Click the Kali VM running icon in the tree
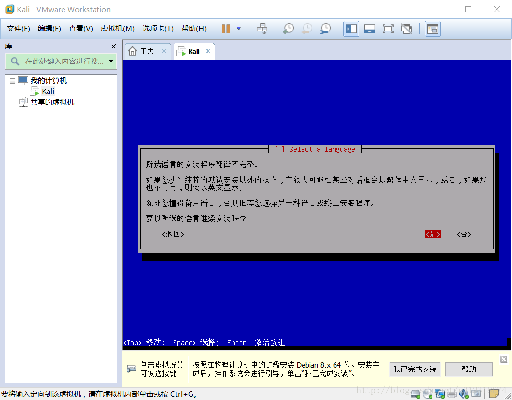Screen dimensions: 512x400 click(34, 92)
